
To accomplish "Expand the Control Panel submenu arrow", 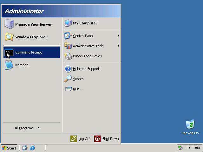I will coord(118,36).
